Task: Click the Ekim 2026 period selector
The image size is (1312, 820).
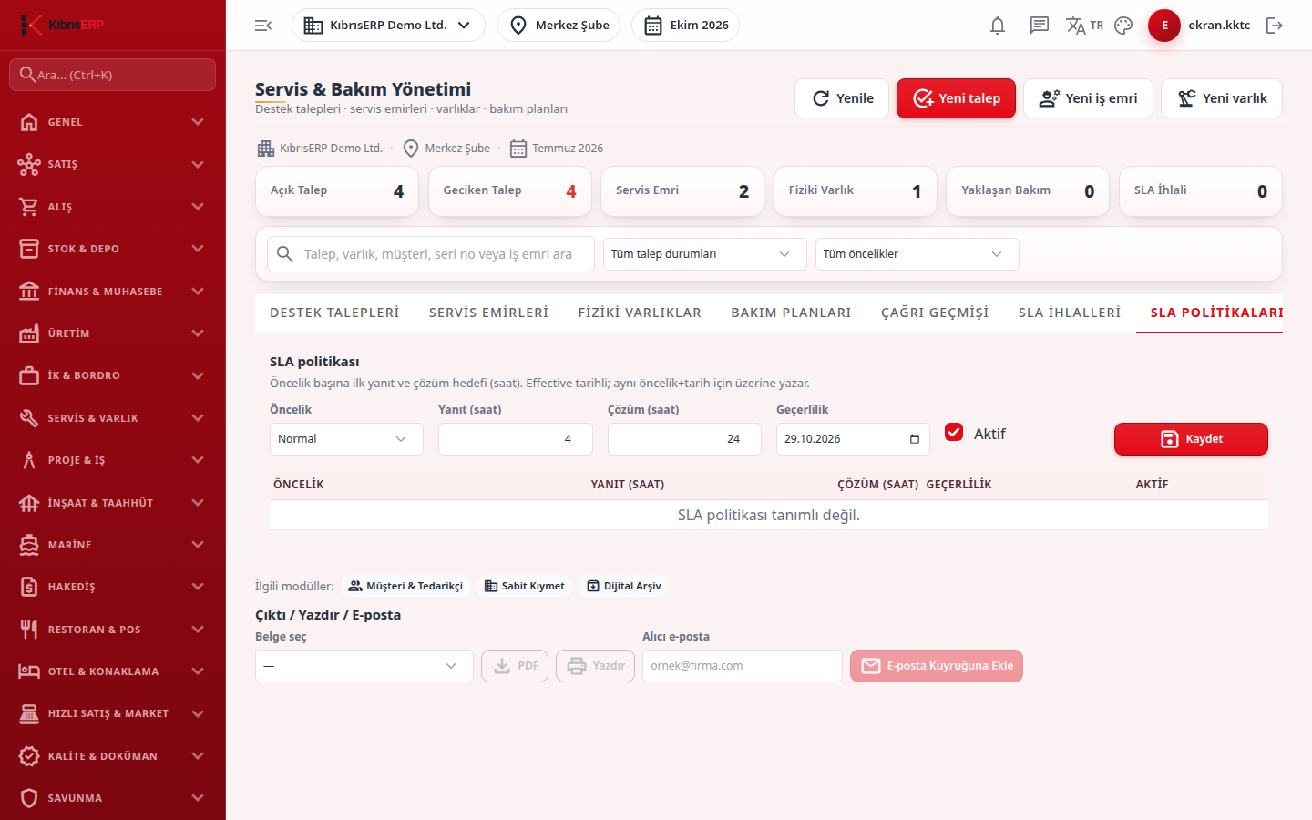Action: pos(685,26)
